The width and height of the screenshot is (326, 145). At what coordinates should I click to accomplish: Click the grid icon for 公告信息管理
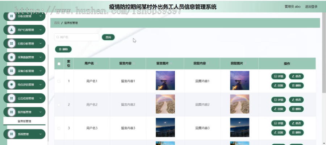coord(12,98)
